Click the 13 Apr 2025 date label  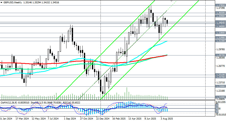[x=135, y=119]
